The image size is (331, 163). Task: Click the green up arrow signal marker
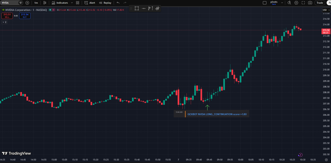pyautogui.click(x=207, y=107)
